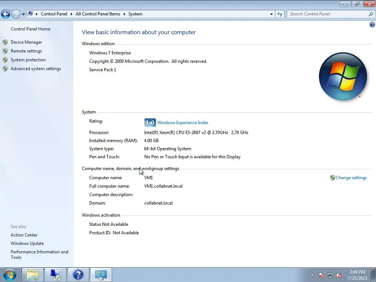Image resolution: width=376 pixels, height=282 pixels.
Task: Expand the arrow after Control Panel breadcrumb
Action: tap(72, 14)
